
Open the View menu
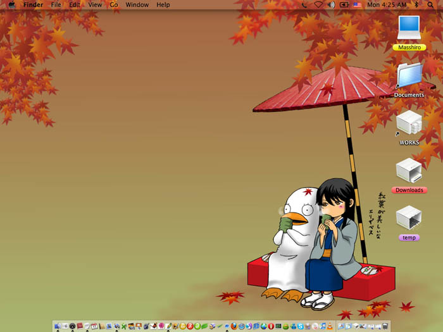click(x=95, y=5)
